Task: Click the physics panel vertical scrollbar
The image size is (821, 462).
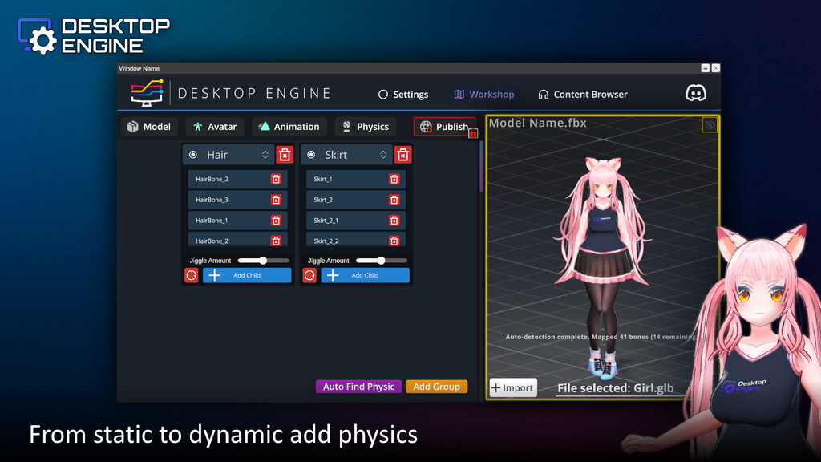Action: click(x=481, y=168)
